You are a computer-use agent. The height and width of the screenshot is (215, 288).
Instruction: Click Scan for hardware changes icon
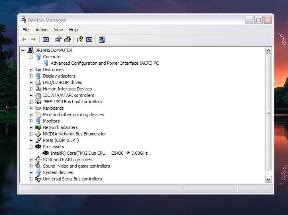pos(102,39)
